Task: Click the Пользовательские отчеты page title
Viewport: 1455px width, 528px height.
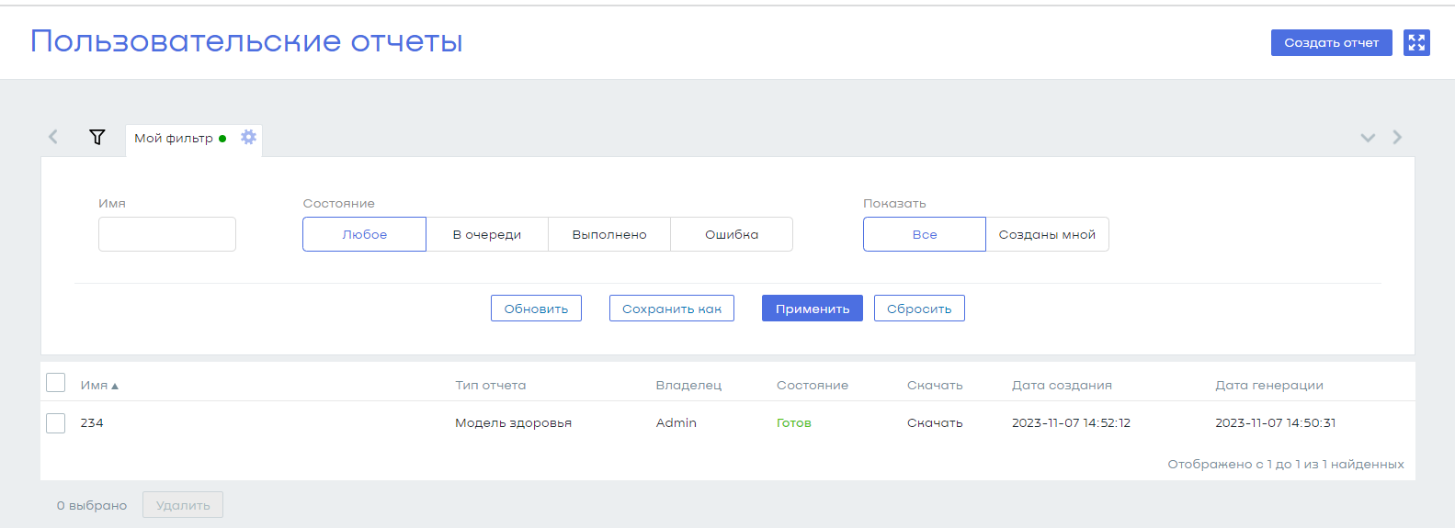Action: (x=246, y=41)
